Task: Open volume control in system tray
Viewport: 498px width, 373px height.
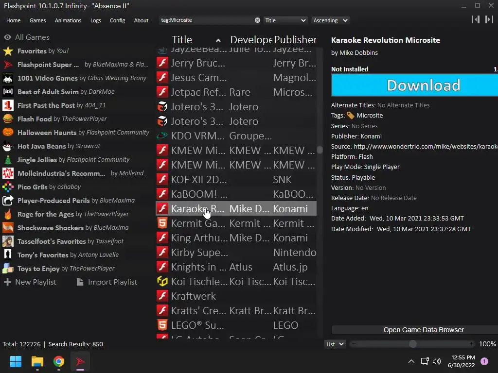Action: tap(437, 361)
